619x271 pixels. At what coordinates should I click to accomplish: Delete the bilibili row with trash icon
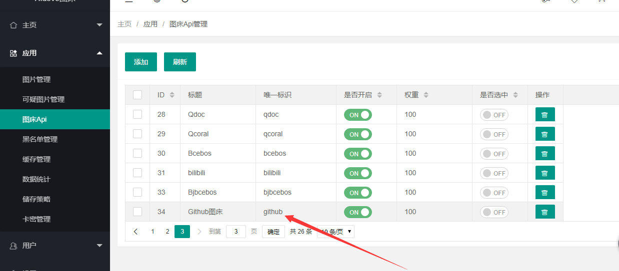coord(545,173)
